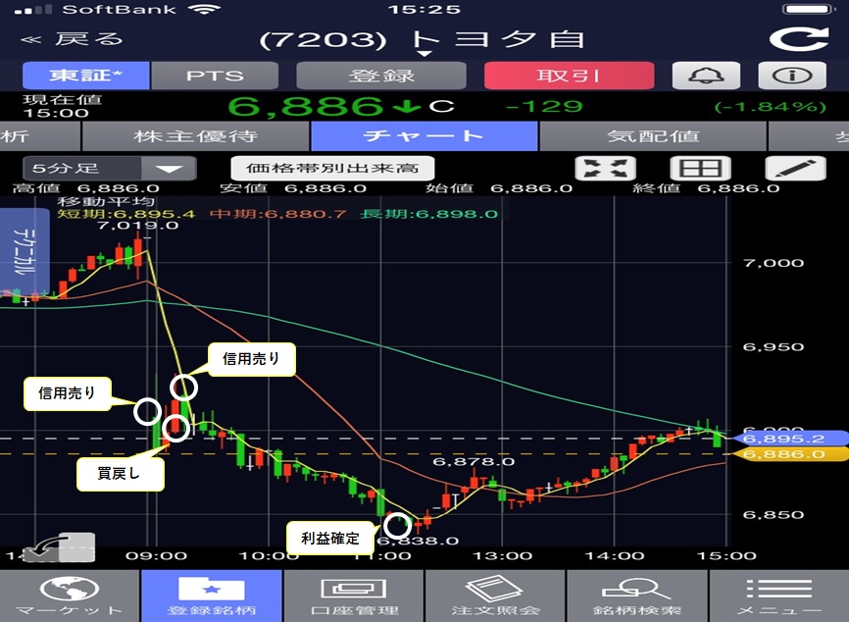Open 登録銘柄 in the bottom navigation
Screen dimensions: 849x622
click(x=212, y=596)
